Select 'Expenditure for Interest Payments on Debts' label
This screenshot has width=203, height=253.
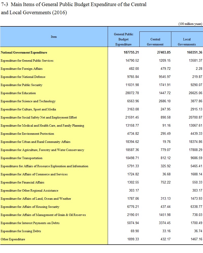(30, 223)
